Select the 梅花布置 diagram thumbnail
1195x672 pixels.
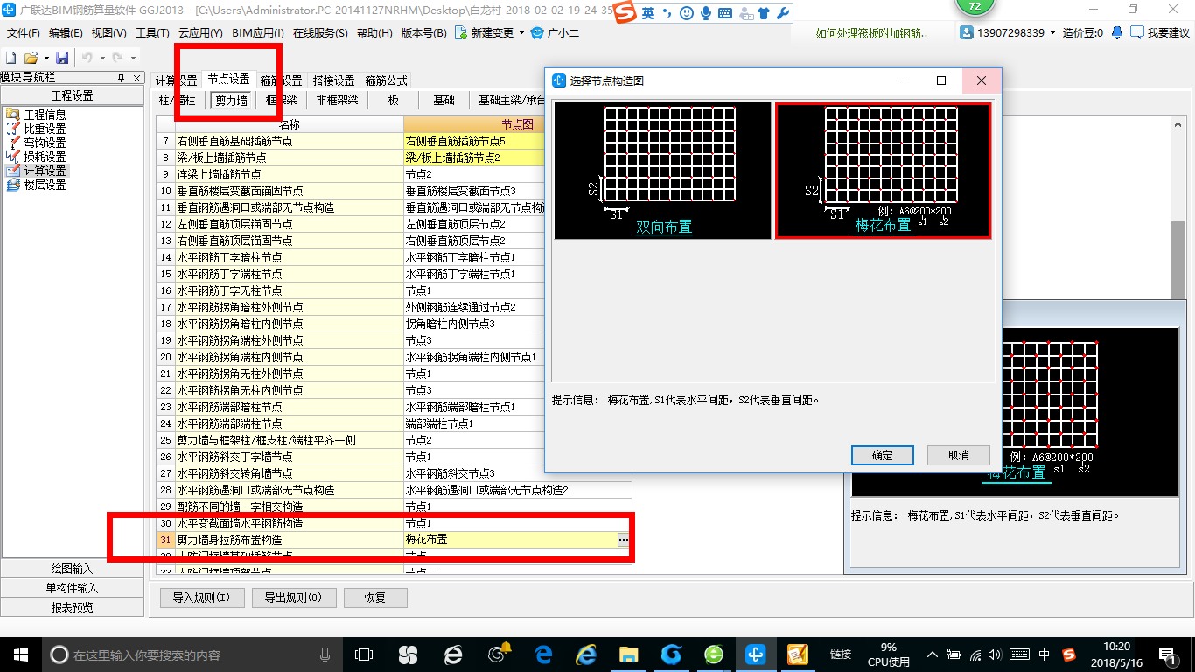tap(883, 171)
